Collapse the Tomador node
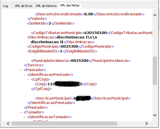This screenshot has width=160, height=129. click(21, 112)
